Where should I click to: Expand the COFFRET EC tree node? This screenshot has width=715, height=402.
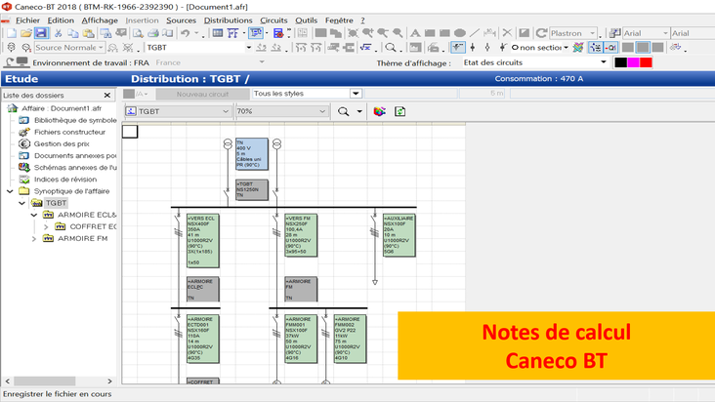coord(46,226)
